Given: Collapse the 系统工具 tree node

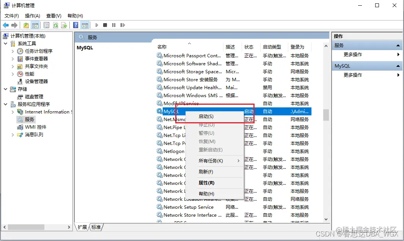Looking at the screenshot, I should click(5, 44).
